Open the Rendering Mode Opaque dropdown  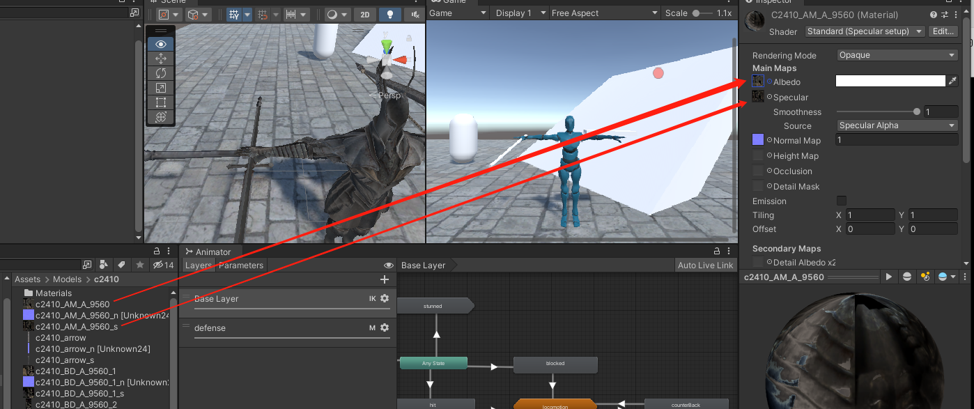(897, 55)
